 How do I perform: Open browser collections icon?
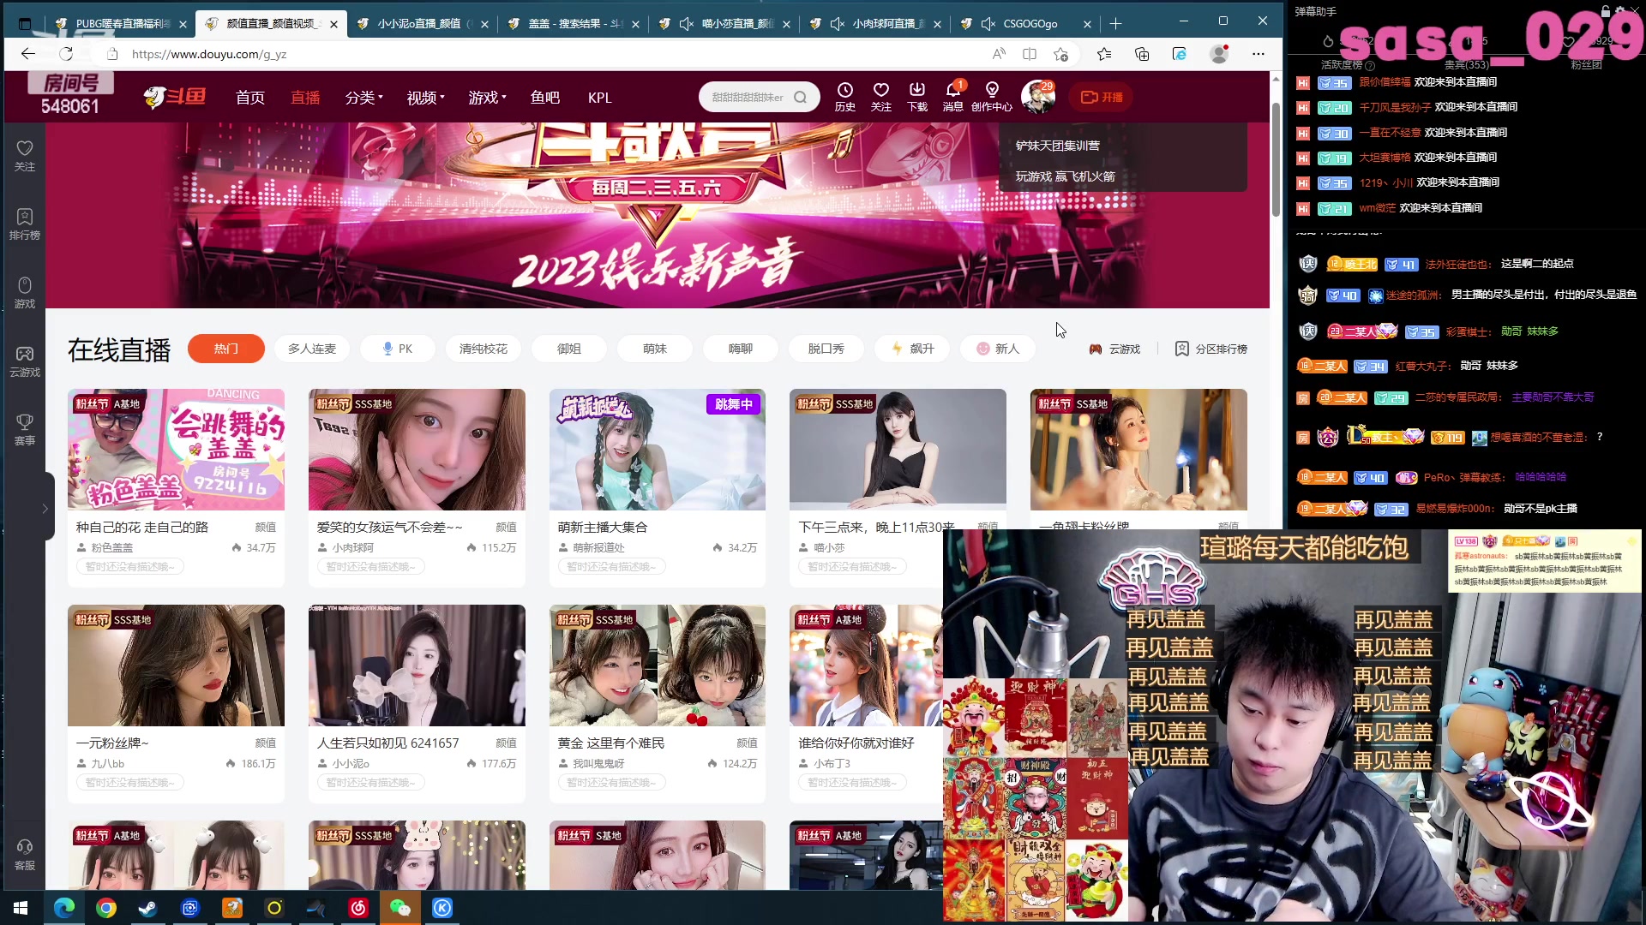[1142, 54]
